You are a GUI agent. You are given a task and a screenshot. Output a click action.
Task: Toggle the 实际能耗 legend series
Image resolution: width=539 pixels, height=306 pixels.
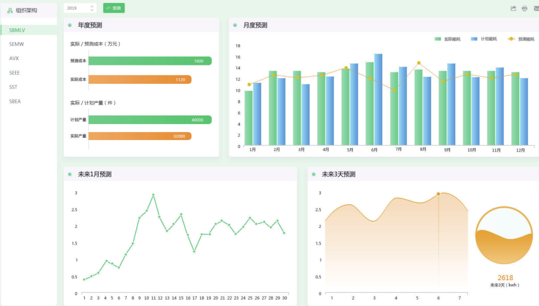click(x=448, y=39)
